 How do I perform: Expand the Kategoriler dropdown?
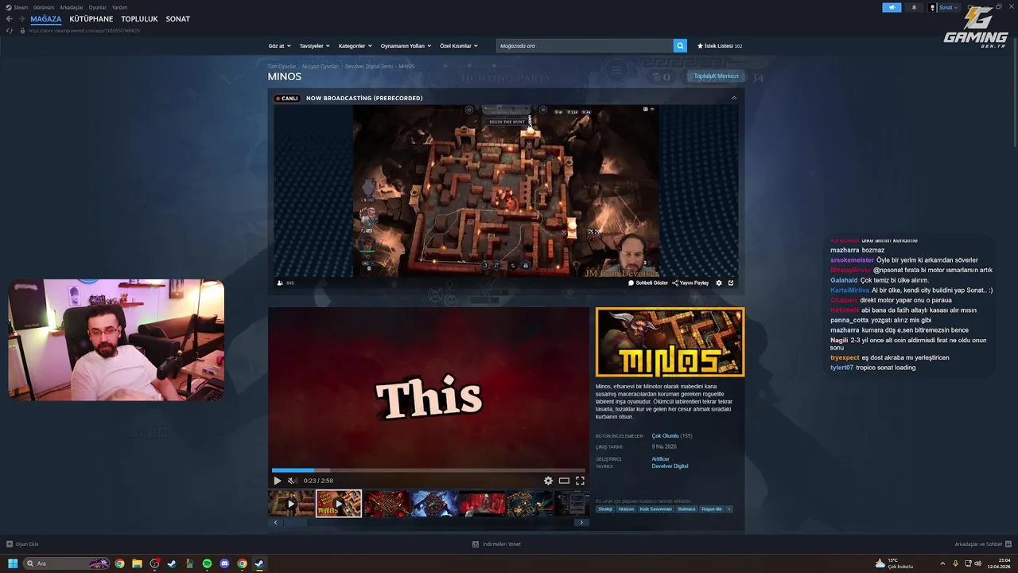tap(355, 46)
